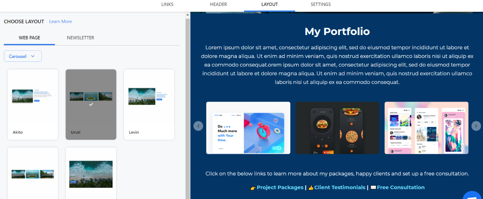Open the Client Testimonials link

[340, 188]
